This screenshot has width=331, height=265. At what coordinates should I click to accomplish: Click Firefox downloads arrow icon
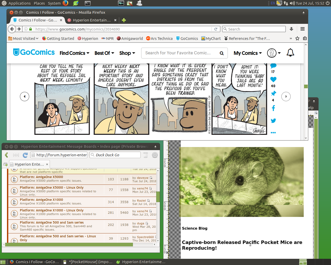coord(291,29)
